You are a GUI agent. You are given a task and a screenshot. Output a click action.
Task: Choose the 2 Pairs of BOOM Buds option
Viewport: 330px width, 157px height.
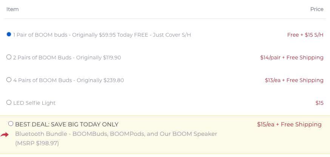point(9,57)
